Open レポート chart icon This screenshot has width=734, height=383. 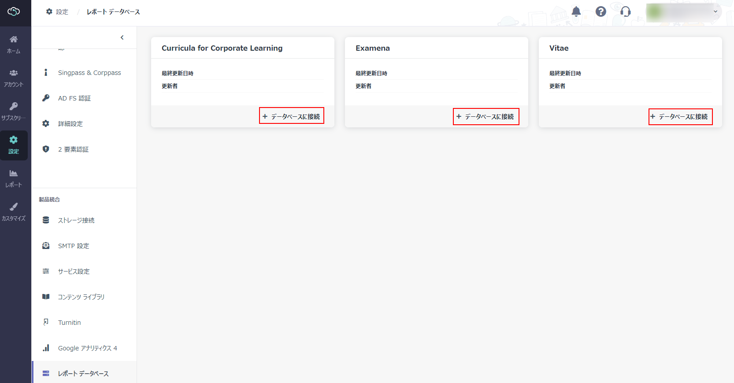tap(14, 173)
